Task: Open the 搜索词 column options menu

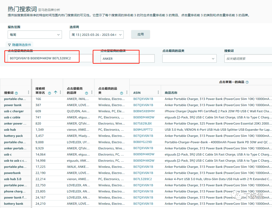Action: (28, 92)
